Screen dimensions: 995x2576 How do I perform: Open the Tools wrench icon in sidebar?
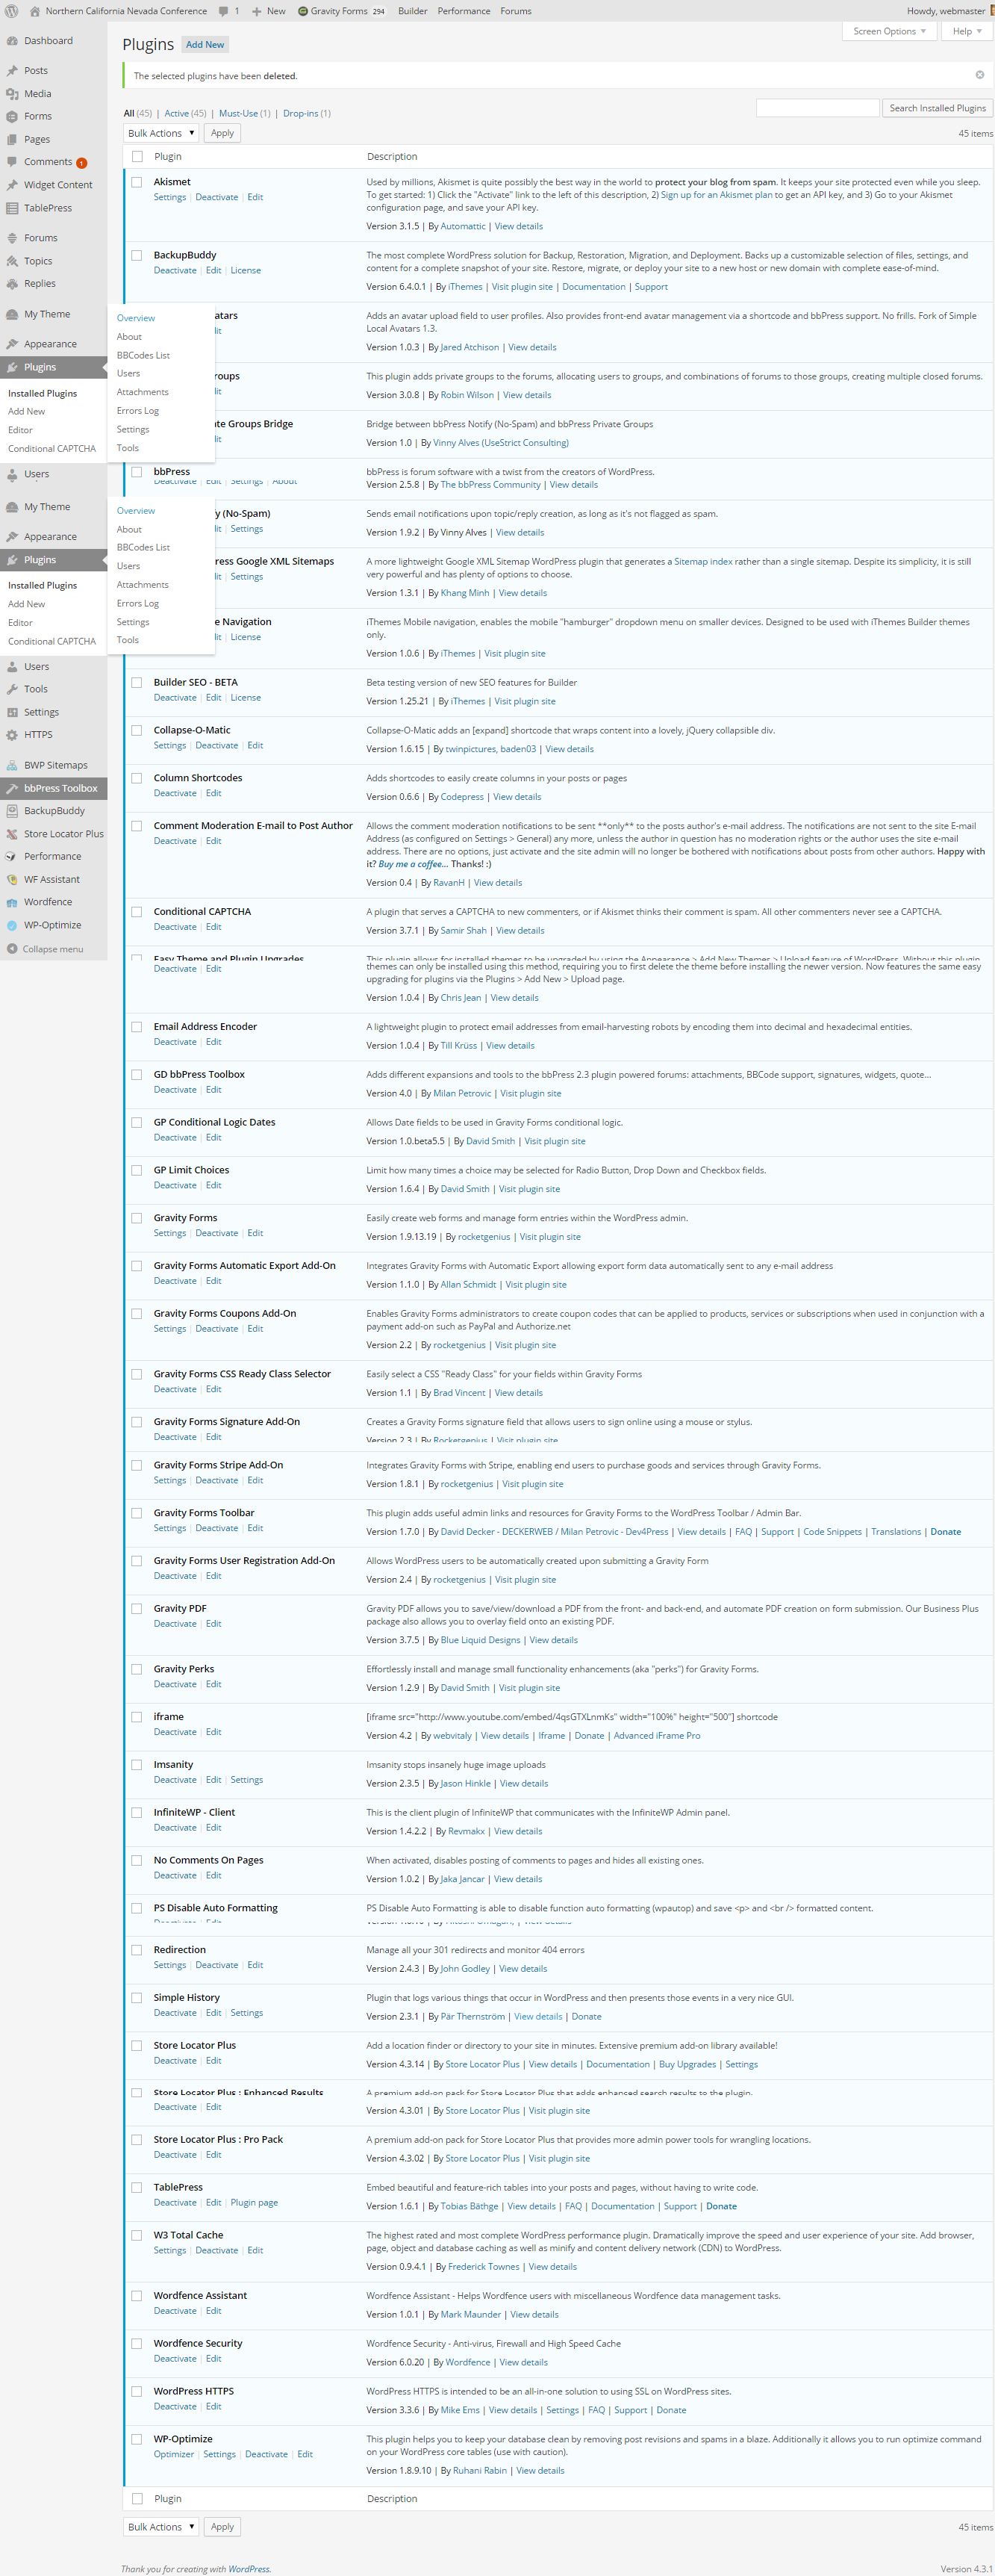[x=12, y=689]
